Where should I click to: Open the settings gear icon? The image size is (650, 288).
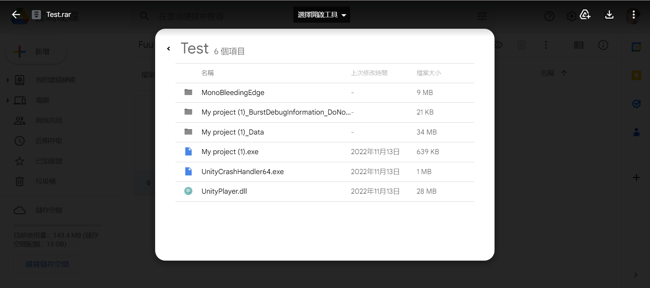[571, 16]
